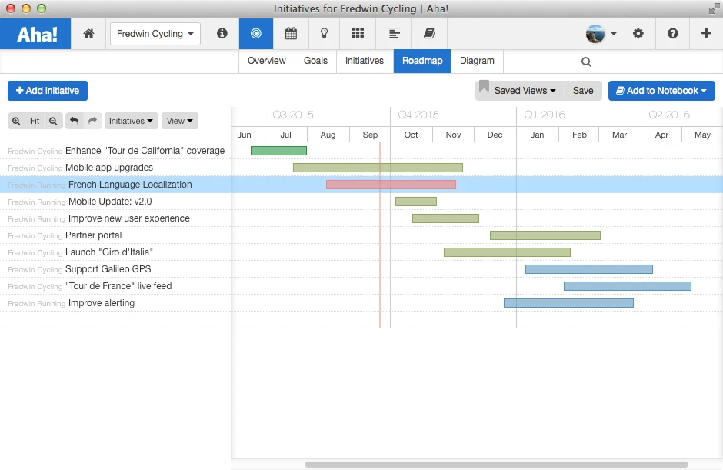Select the Mobile app upgrades row
This screenshot has height=470, width=723.
click(x=115, y=168)
